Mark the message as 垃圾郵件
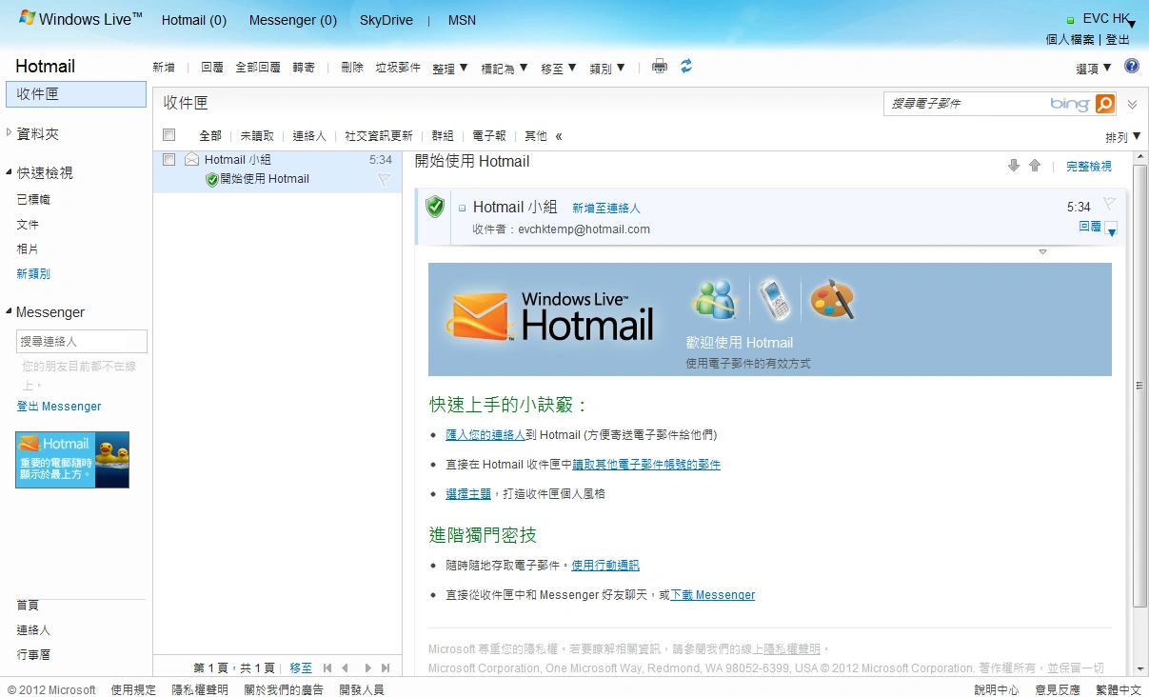This screenshot has width=1149, height=697. coord(398,68)
